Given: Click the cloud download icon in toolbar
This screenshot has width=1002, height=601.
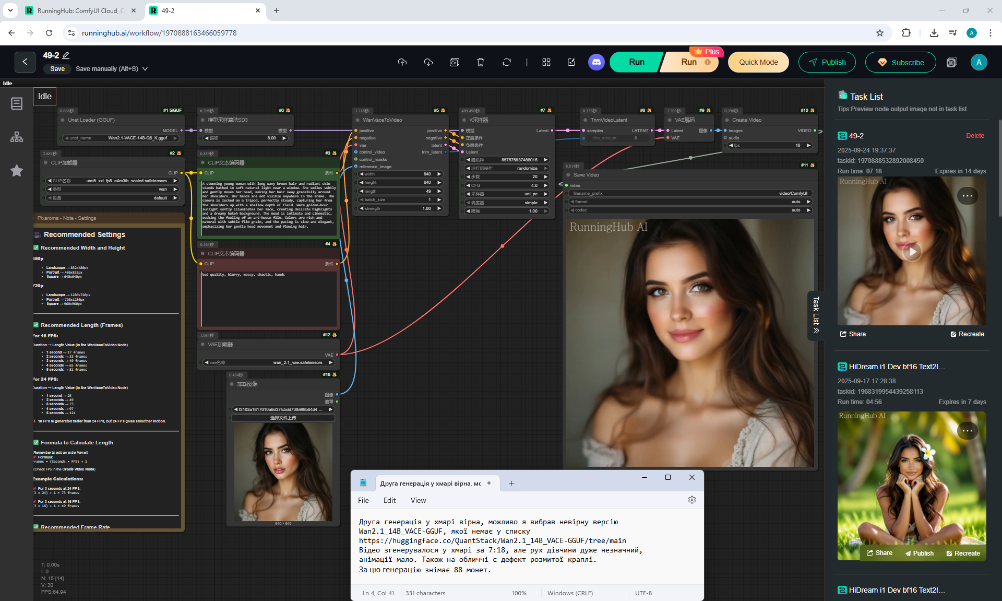Looking at the screenshot, I should tap(428, 62).
